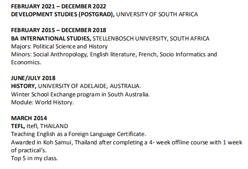Click 'Koh Samui' in the Awarded line
Screen dimensions: 248x169
coord(57,142)
